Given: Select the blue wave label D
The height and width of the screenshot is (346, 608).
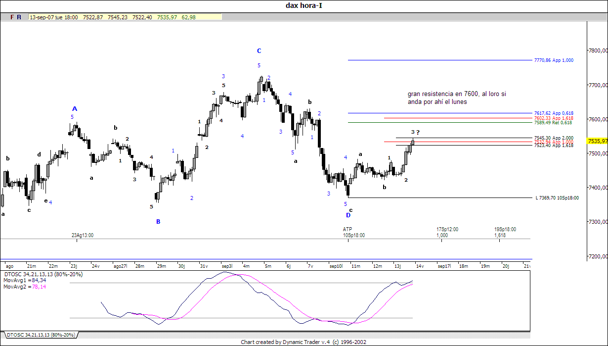Looking at the screenshot, I should pyautogui.click(x=348, y=215).
